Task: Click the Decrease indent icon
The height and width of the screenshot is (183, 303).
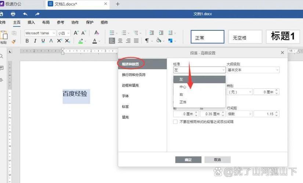Action: click(152, 33)
